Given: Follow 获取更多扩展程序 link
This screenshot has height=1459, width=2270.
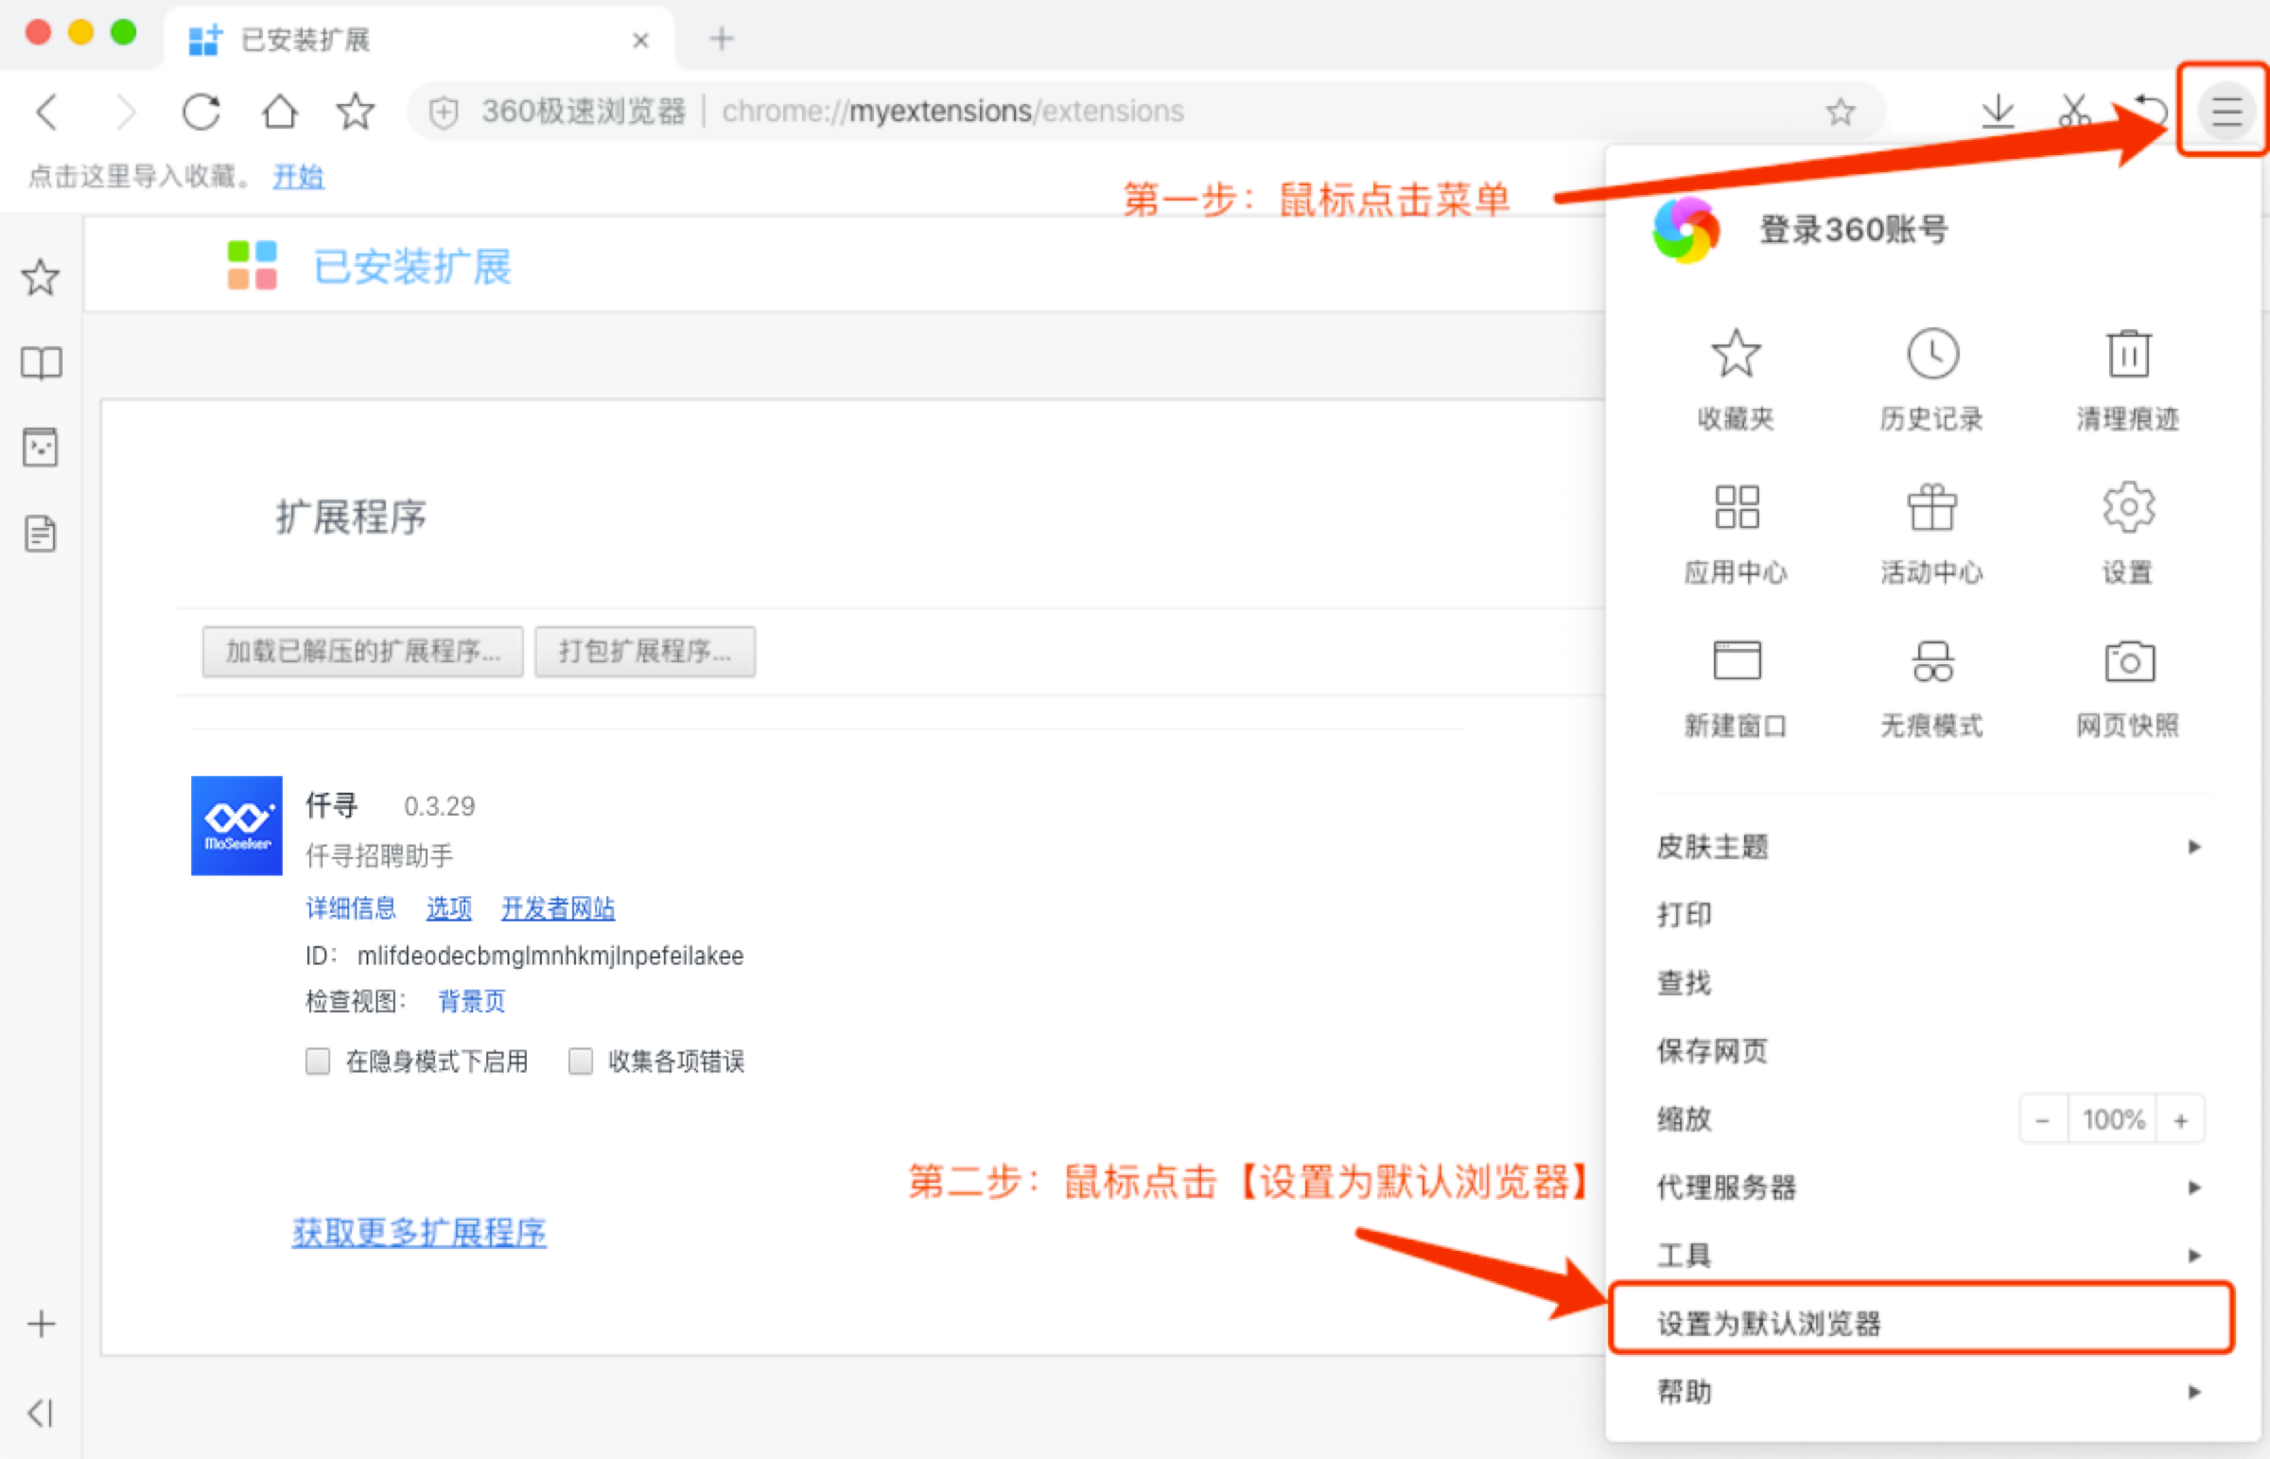Looking at the screenshot, I should pos(419,1232).
